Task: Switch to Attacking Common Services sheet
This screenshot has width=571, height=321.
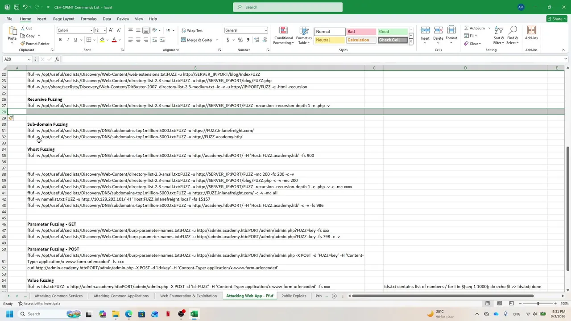Action: coord(58,296)
